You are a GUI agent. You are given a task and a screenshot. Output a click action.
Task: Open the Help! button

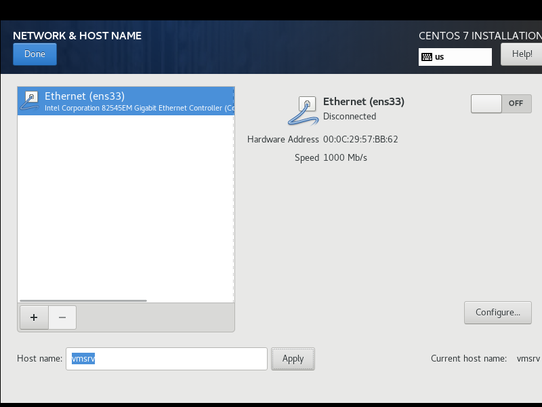tap(521, 54)
